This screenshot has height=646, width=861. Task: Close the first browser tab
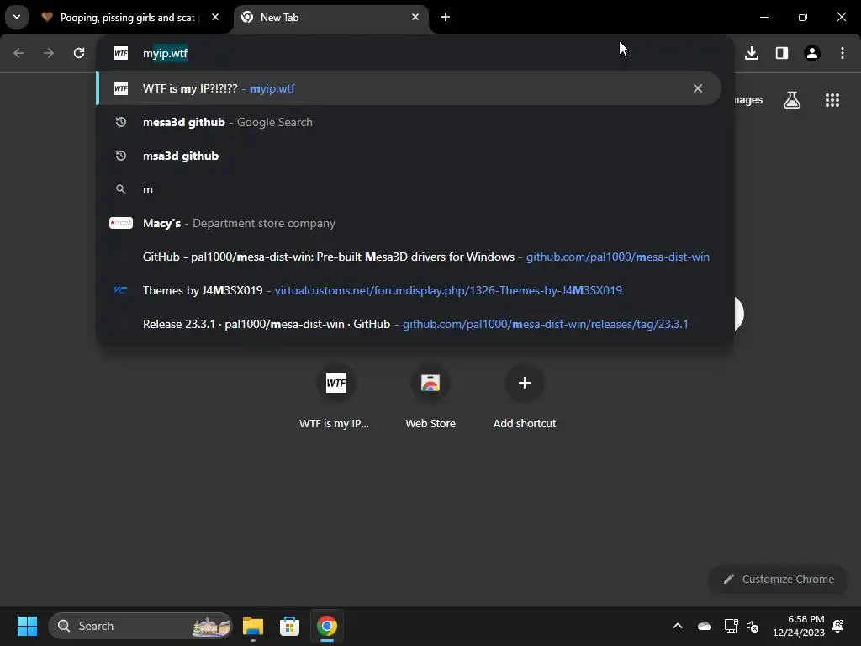tap(215, 18)
